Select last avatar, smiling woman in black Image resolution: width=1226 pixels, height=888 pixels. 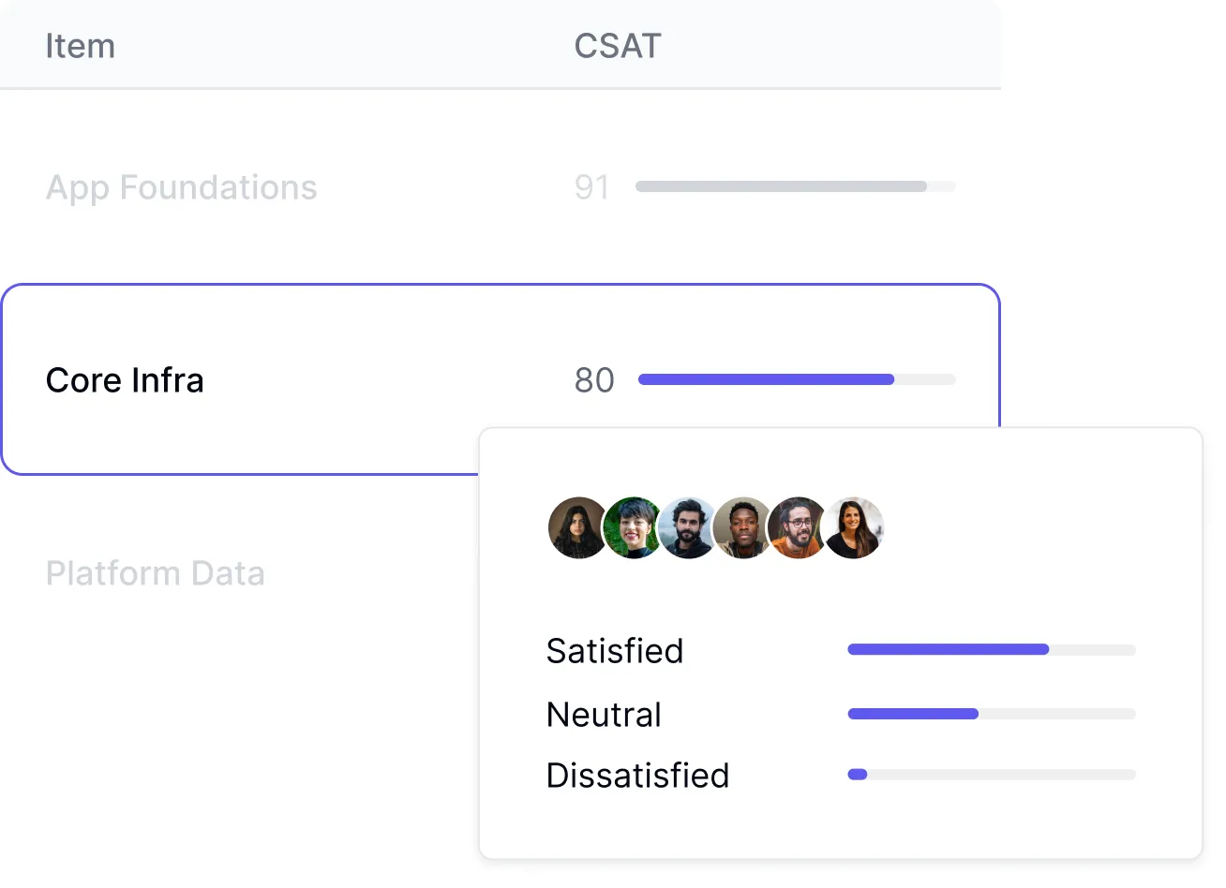[x=854, y=528]
